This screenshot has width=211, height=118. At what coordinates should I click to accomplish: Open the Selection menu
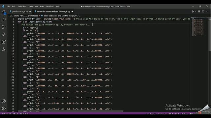[x=22, y=7]
